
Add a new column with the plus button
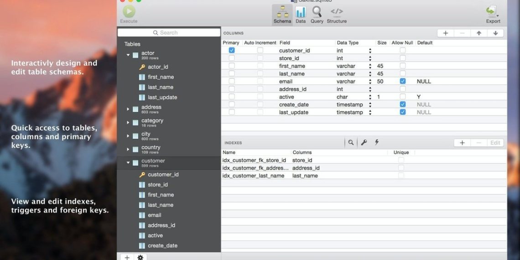pos(445,33)
